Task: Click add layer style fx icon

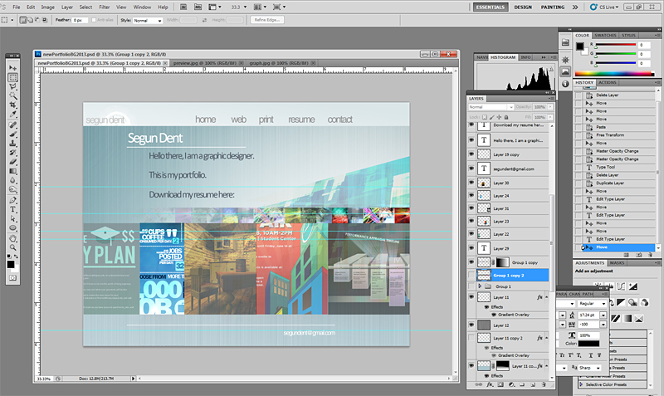Action: click(490, 384)
